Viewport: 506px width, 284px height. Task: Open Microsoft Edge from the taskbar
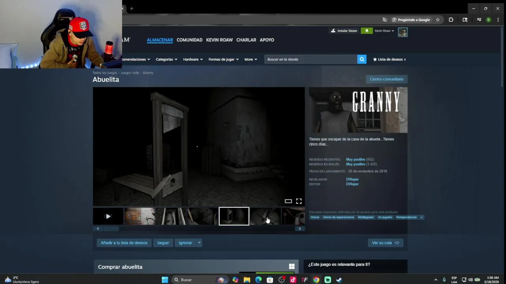[x=259, y=280]
